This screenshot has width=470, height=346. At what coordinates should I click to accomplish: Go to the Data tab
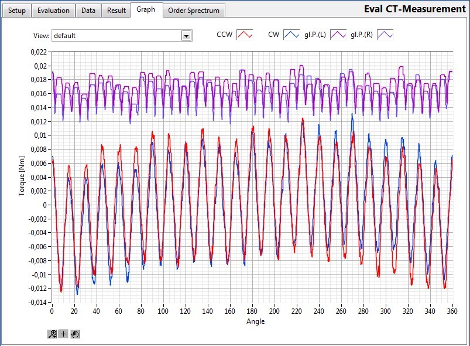click(88, 11)
